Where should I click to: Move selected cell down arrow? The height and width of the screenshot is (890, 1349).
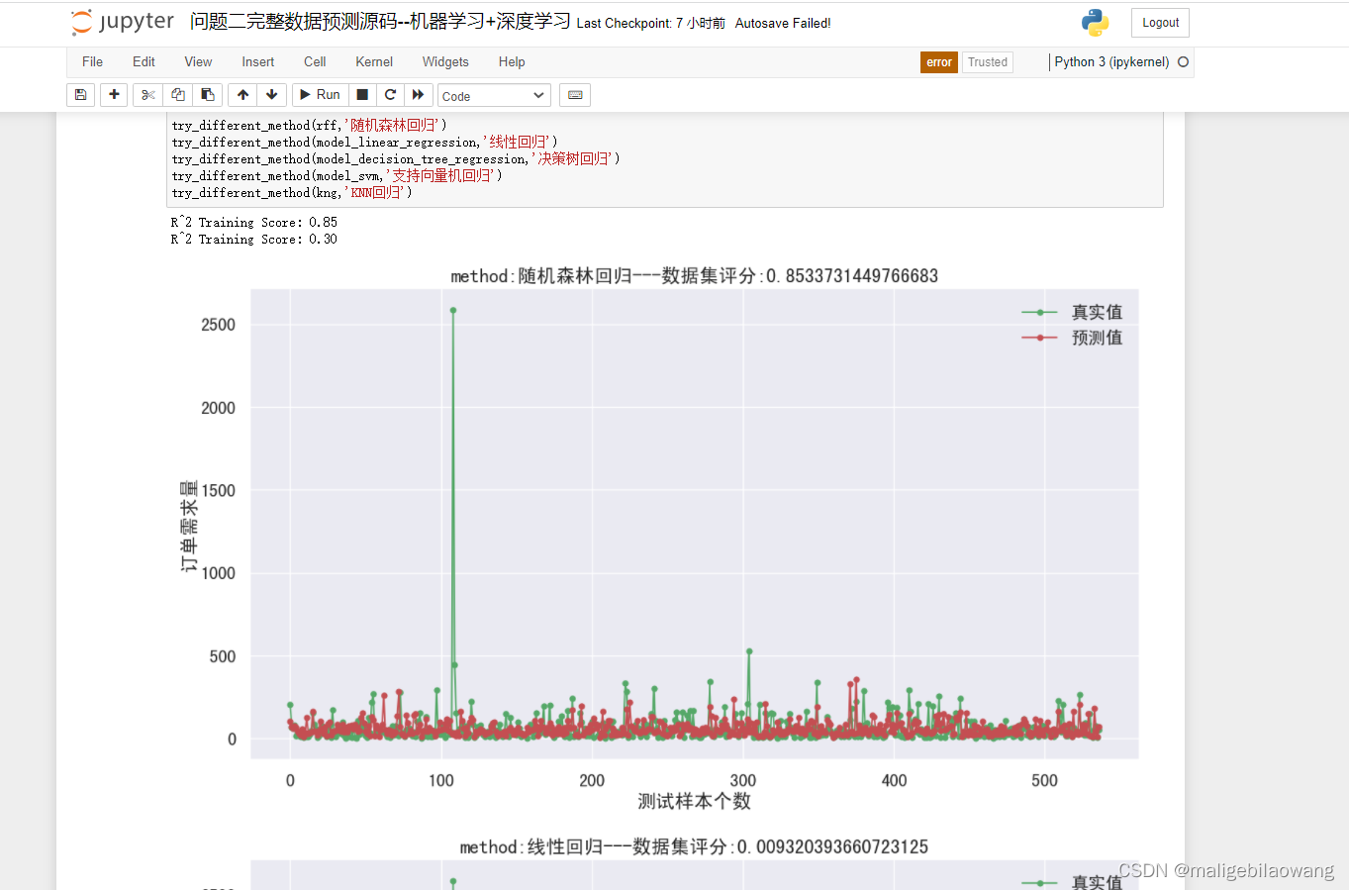[x=272, y=95]
